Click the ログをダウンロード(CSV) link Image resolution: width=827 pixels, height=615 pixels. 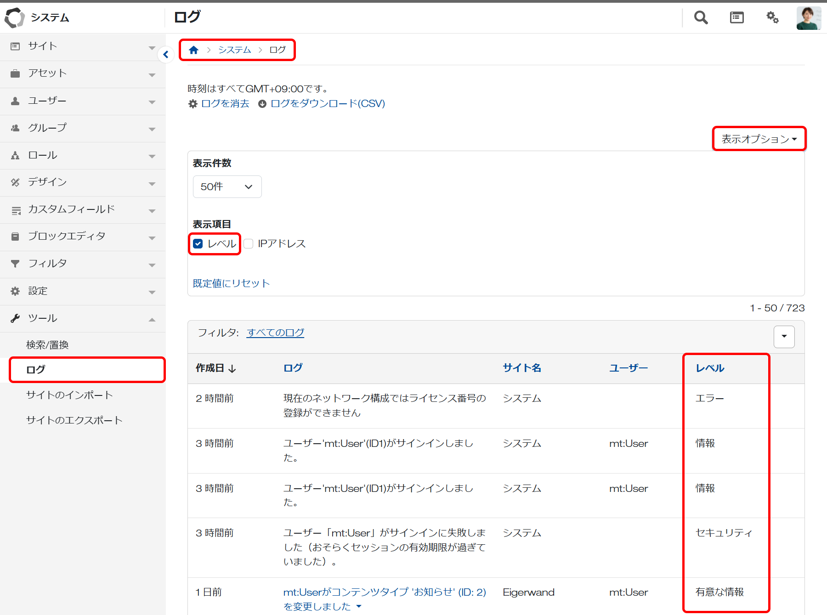(x=328, y=104)
